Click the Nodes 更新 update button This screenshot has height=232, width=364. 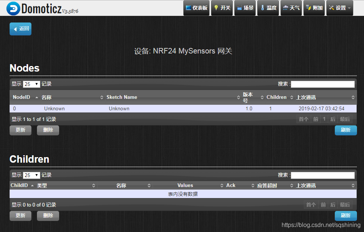(20, 130)
